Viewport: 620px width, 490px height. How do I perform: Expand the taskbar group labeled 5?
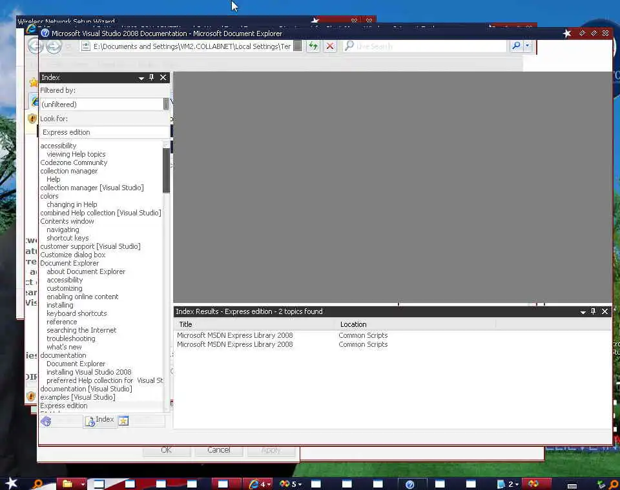coord(291,484)
